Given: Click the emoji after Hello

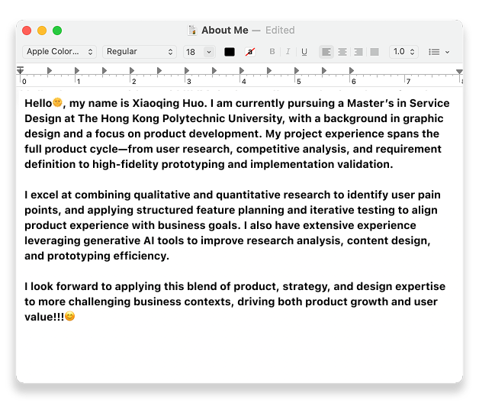Looking at the screenshot, I should click(x=57, y=102).
